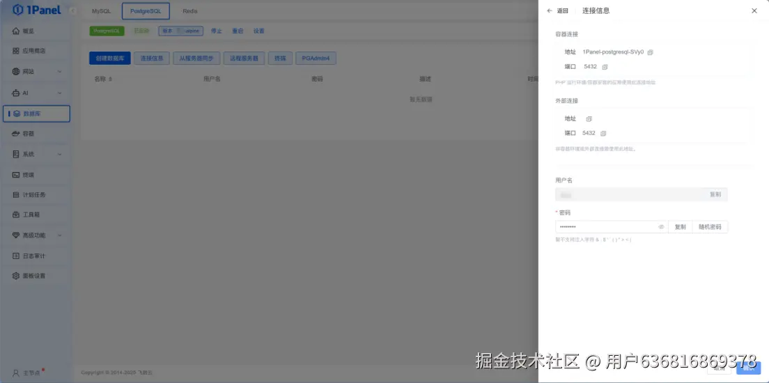
Task: Copy the username with 复制 button
Action: [715, 195]
